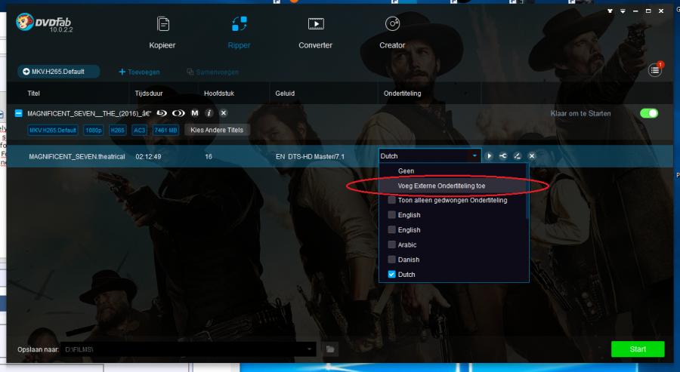Viewport: 680px width, 372px height.
Task: Check the Arabic subtitle
Action: coord(391,244)
